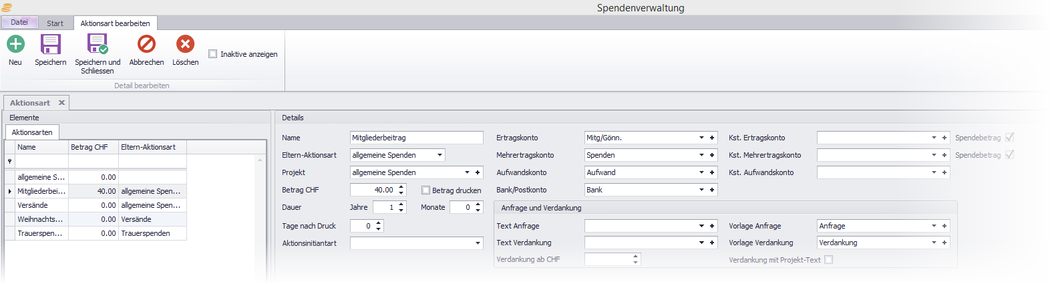Click the Speichern floppy disk icon

pyautogui.click(x=51, y=45)
